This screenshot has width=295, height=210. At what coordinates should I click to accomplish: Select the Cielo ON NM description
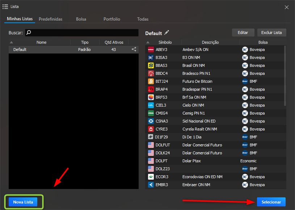193,105
